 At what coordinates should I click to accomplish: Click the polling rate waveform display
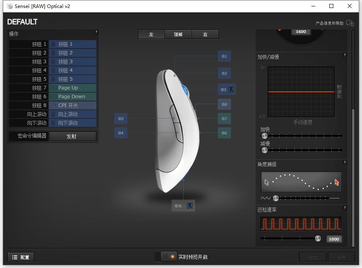pyautogui.click(x=301, y=224)
